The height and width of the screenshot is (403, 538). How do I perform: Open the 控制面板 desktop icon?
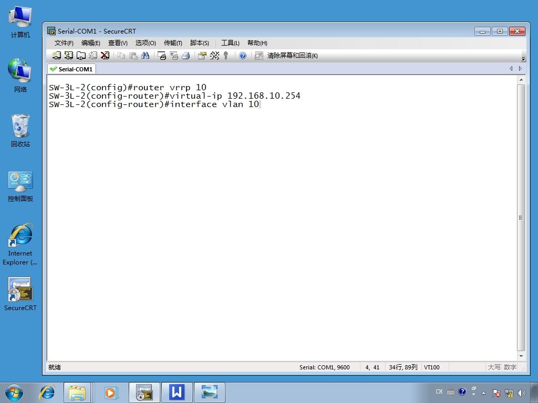tap(20, 186)
